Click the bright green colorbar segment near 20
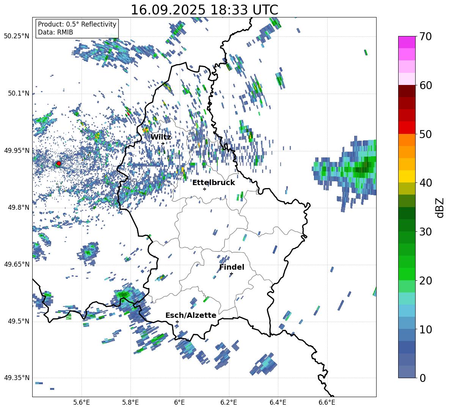The height and width of the screenshot is (410, 449). point(407,274)
